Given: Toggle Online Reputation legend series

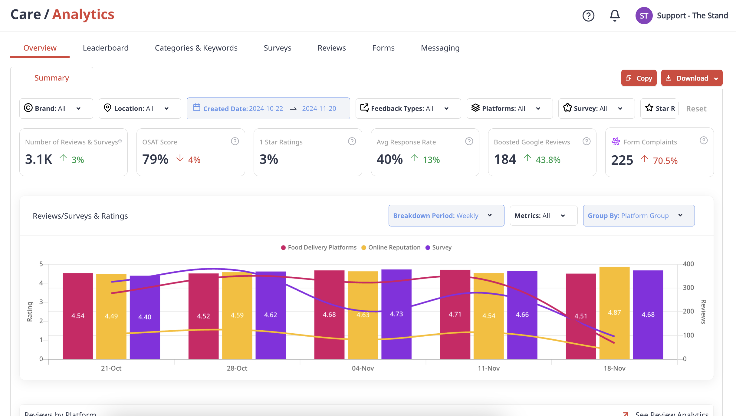Looking at the screenshot, I should point(391,247).
